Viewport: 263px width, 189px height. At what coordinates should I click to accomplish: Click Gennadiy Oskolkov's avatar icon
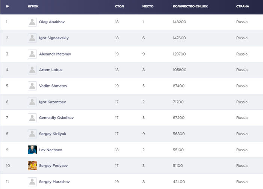click(32, 118)
